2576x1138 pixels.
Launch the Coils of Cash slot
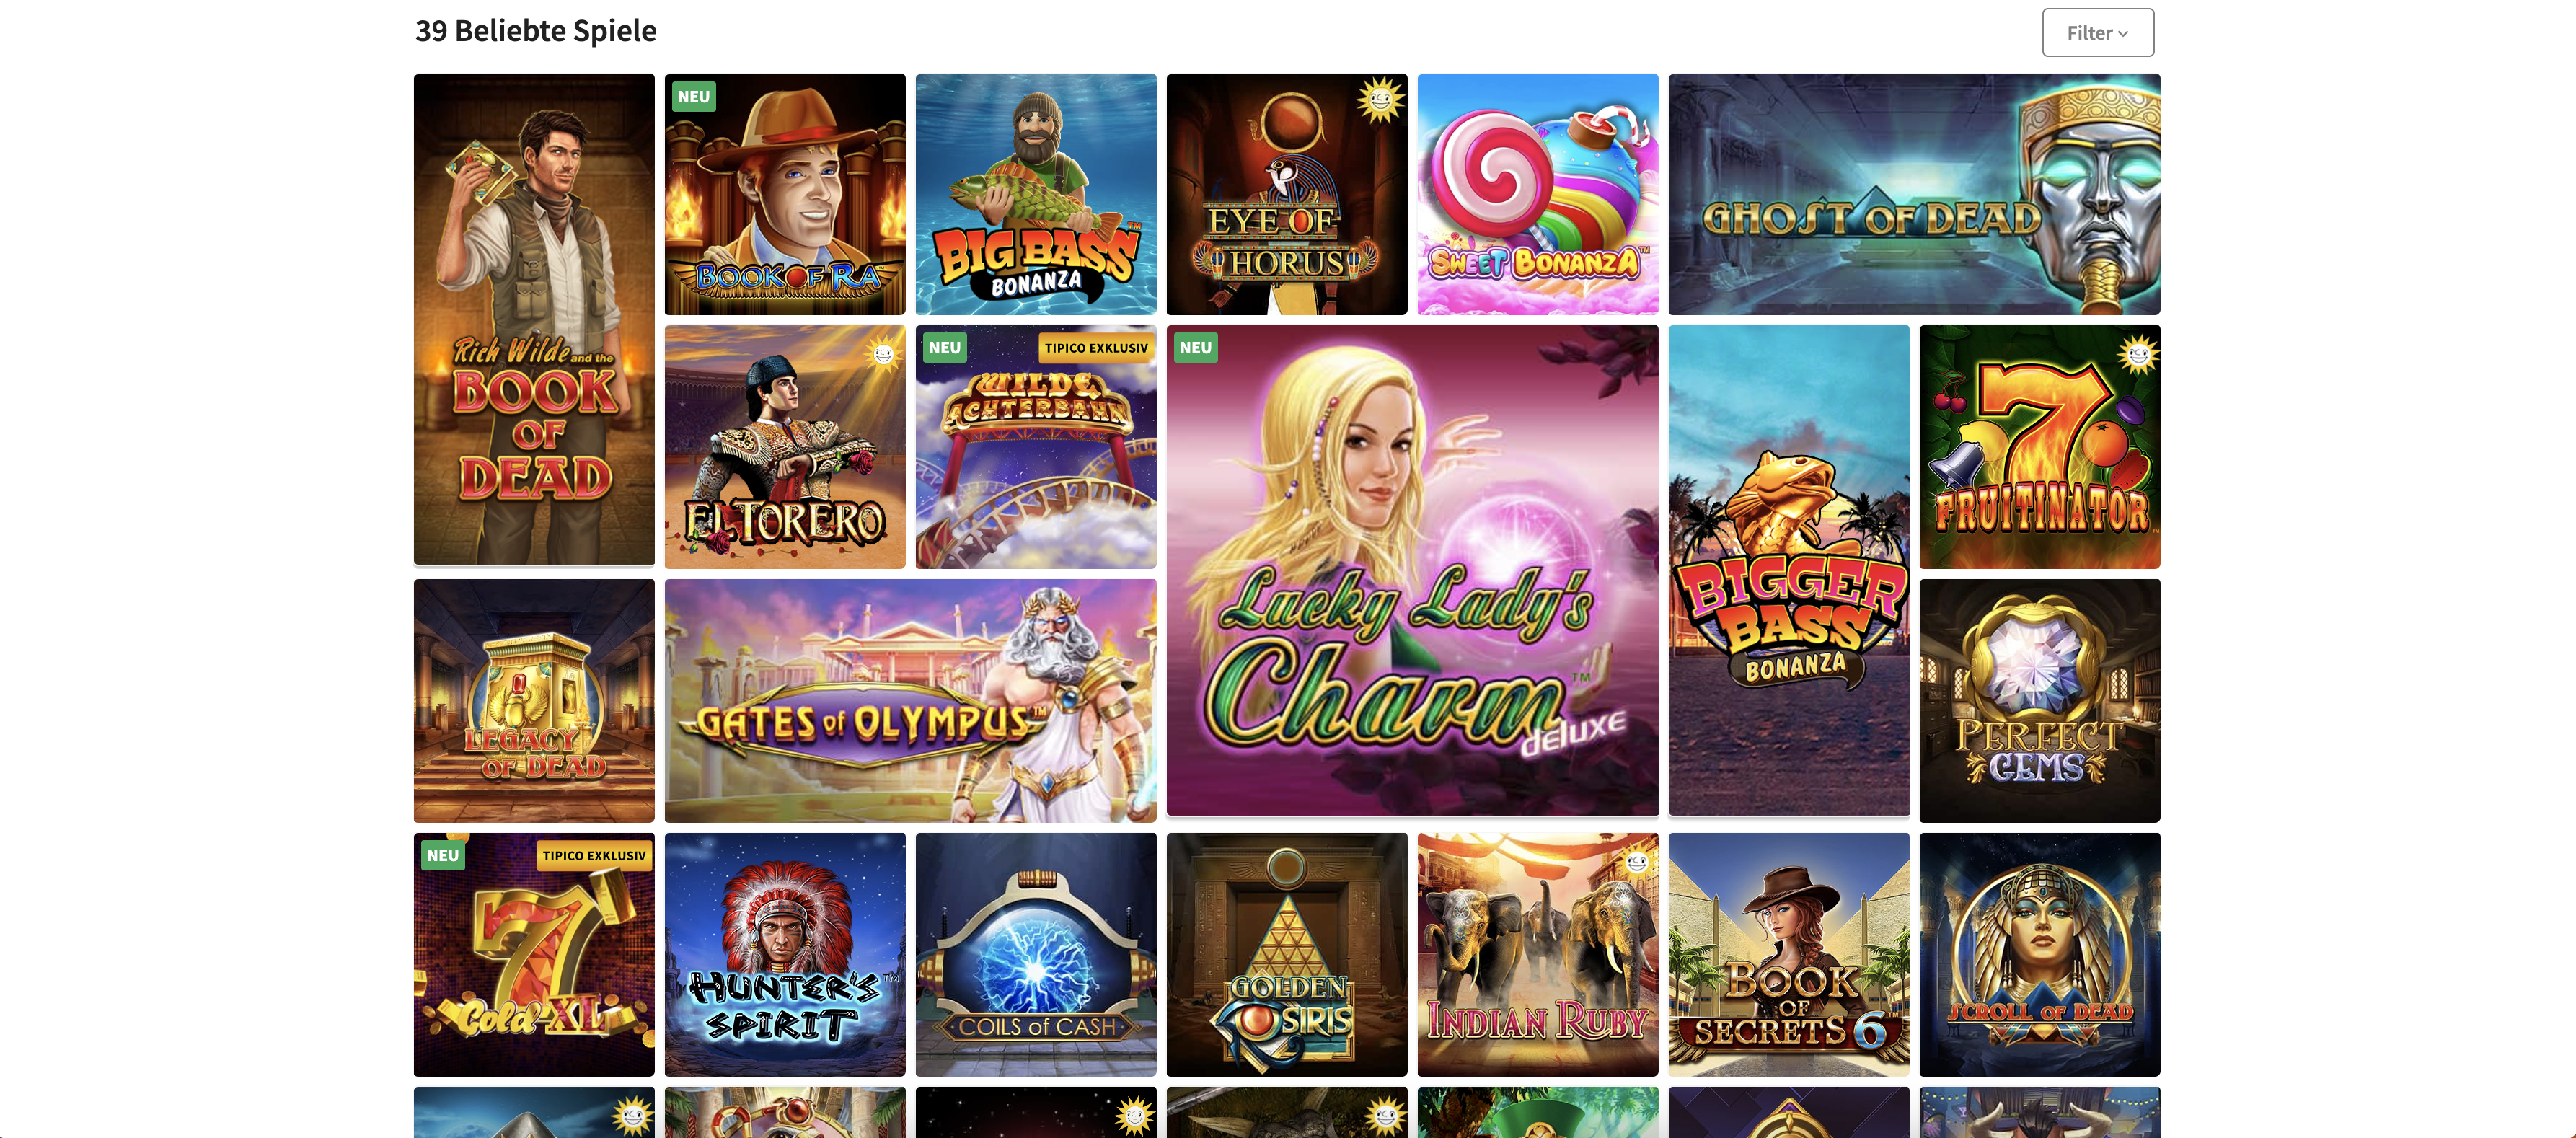[1036, 955]
